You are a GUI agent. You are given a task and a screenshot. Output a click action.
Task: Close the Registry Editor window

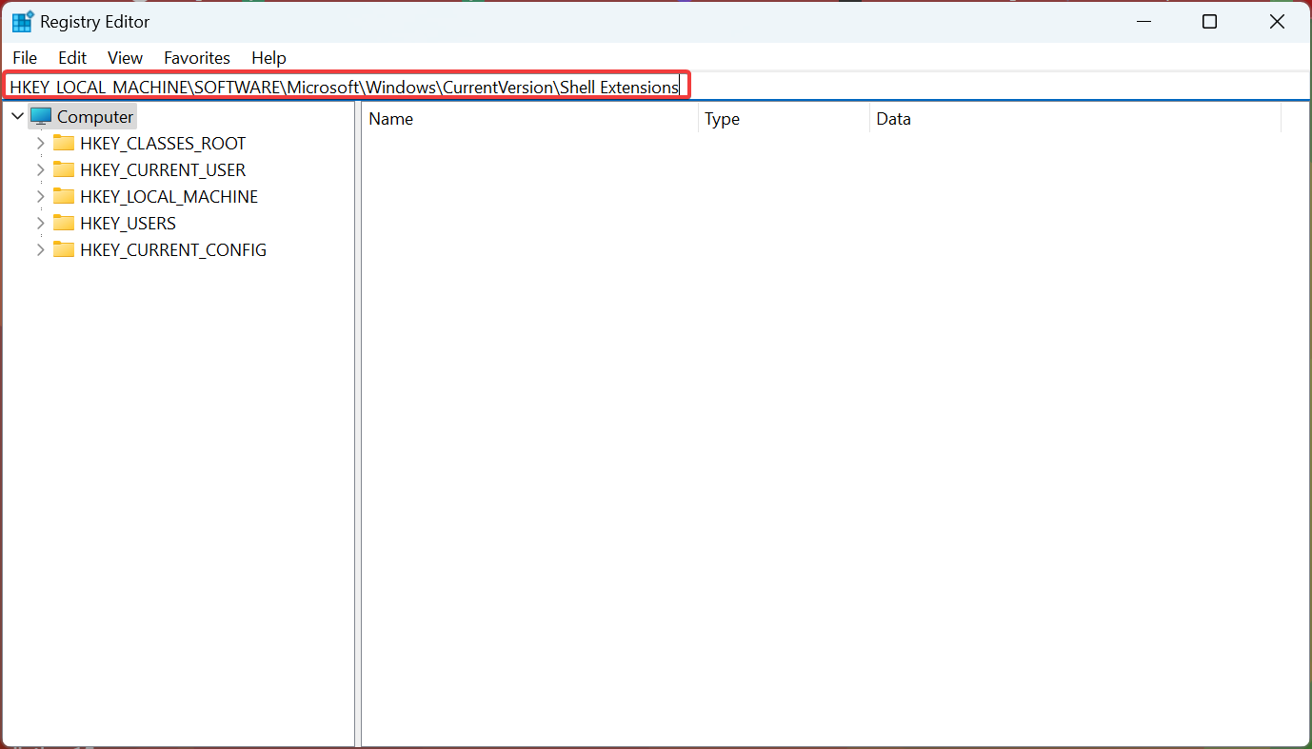pos(1277,21)
